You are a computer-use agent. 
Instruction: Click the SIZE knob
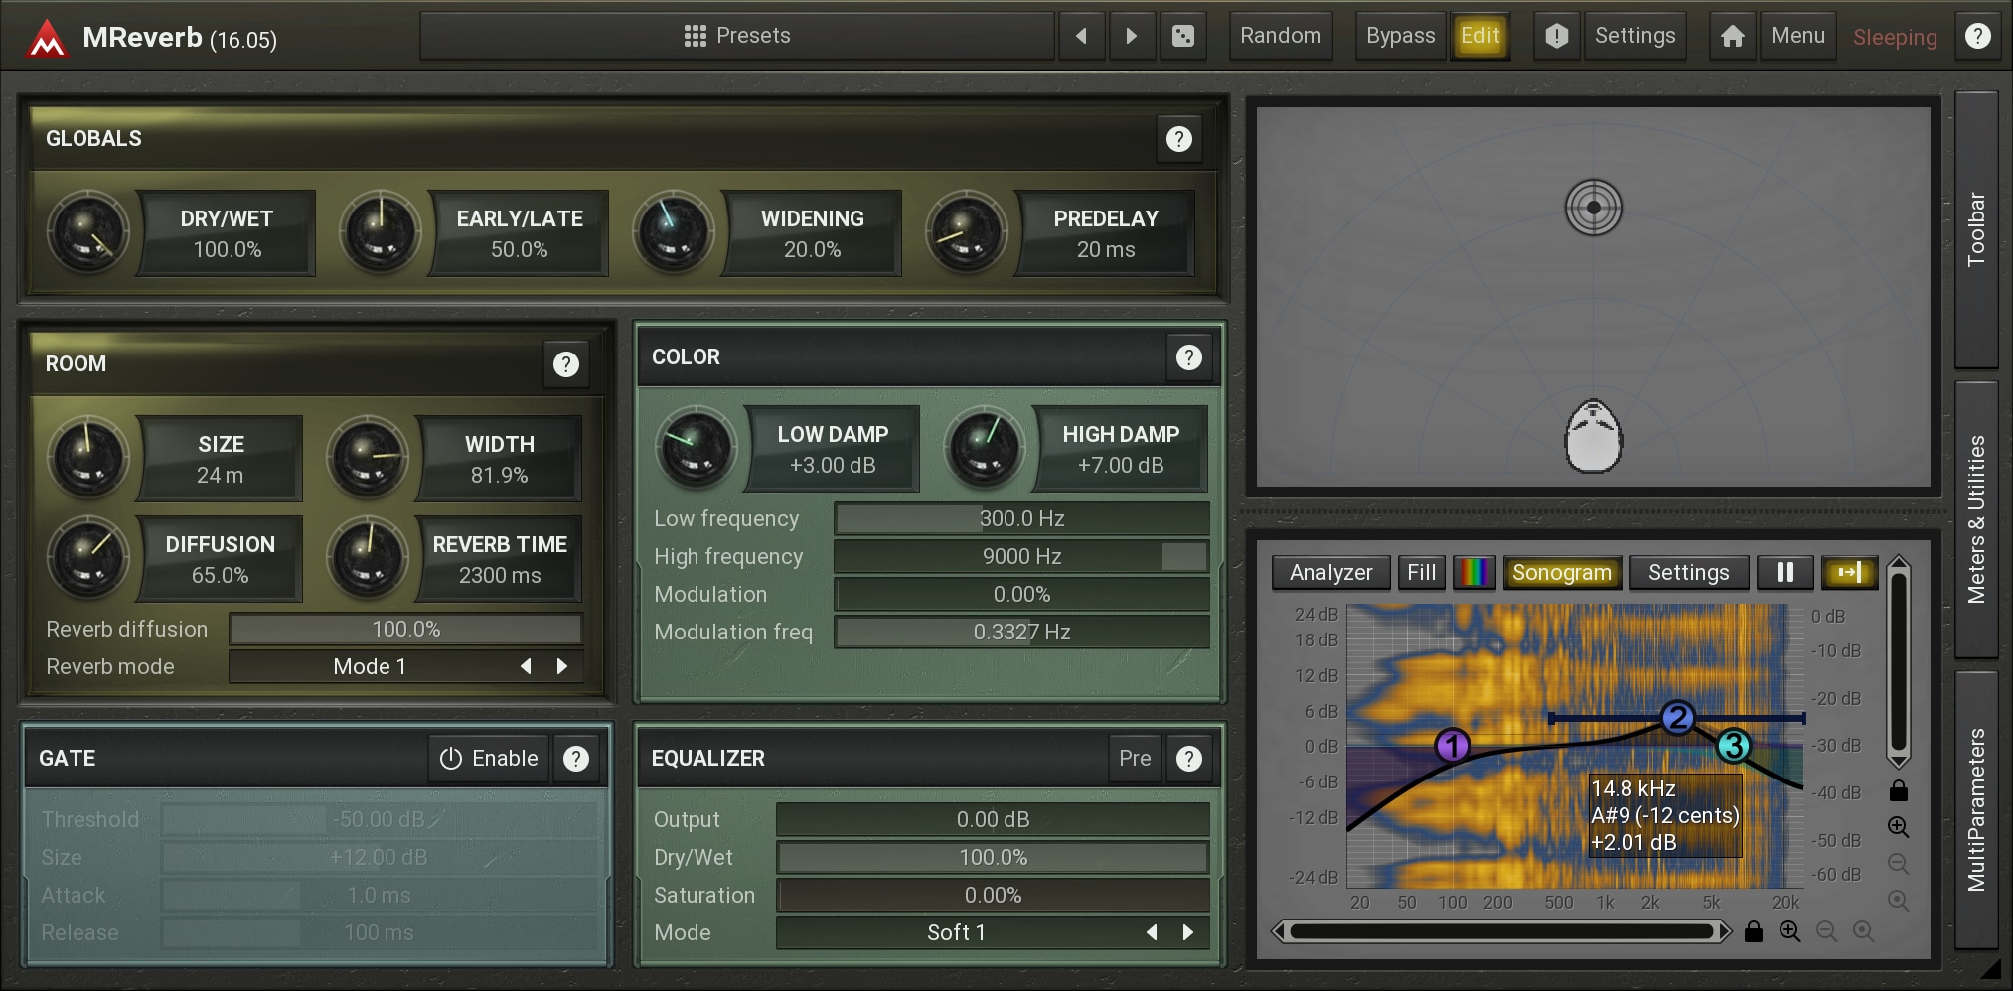pos(88,458)
